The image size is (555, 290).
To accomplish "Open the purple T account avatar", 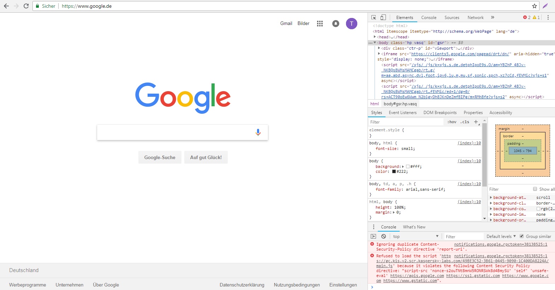I will (x=352, y=24).
